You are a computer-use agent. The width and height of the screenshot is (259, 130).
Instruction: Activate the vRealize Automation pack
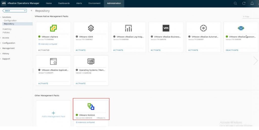tap(193, 50)
